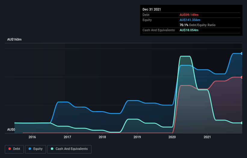Click the blue Equity endpoint marker
Screen dimensions: 247x158
(x=242, y=53)
